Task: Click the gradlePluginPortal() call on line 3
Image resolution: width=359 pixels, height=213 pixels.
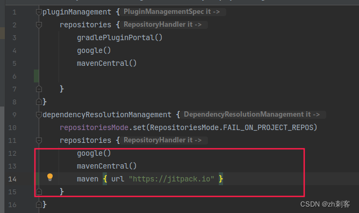Action: 119,37
